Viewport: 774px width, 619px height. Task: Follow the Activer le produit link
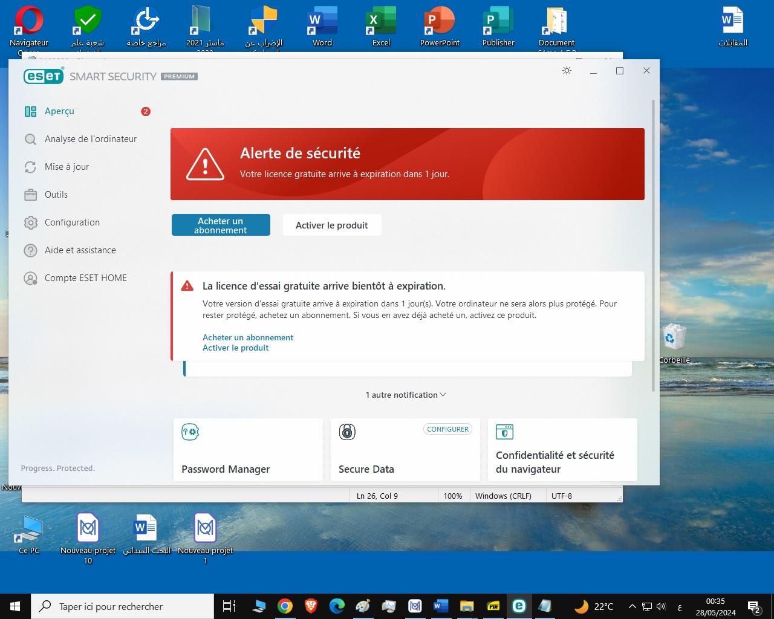point(235,348)
